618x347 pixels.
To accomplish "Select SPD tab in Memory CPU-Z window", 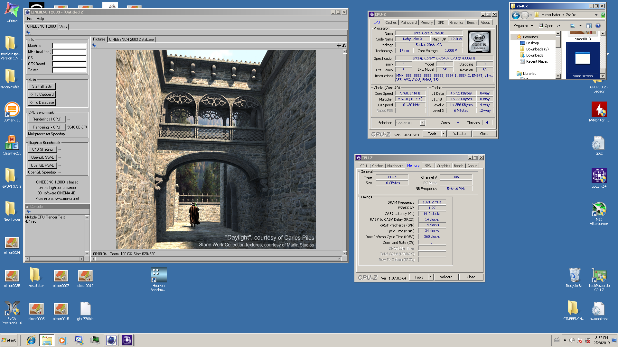I will pyautogui.click(x=428, y=166).
